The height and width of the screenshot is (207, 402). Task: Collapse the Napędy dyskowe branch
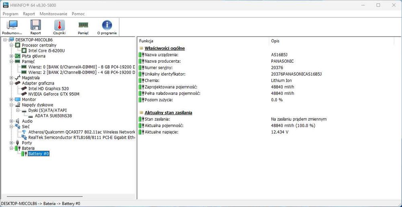tap(11, 105)
